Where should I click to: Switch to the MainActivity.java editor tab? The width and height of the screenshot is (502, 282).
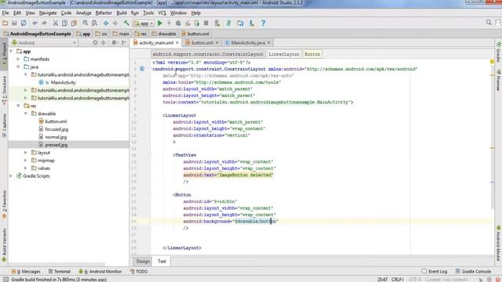248,42
